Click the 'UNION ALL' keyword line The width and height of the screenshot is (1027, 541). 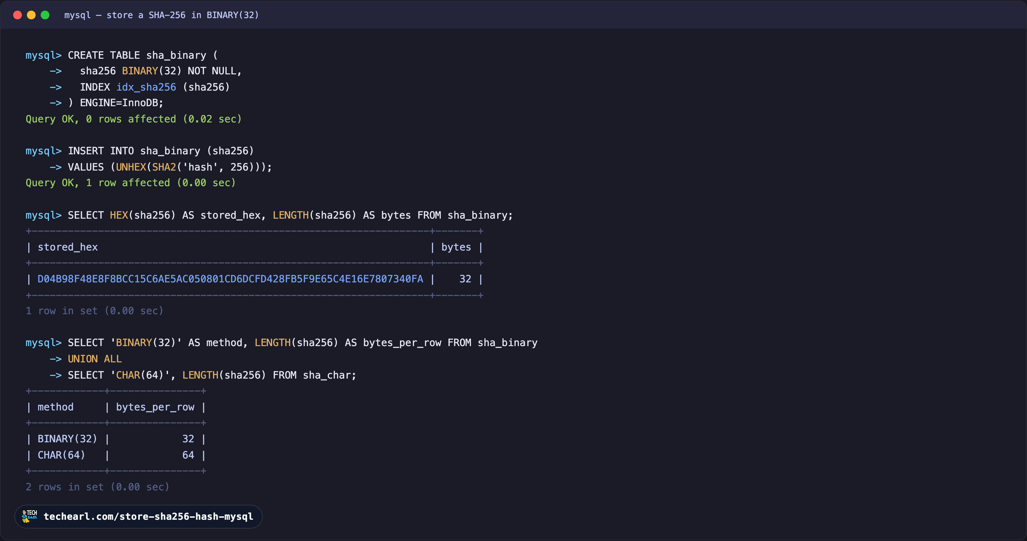[95, 359]
